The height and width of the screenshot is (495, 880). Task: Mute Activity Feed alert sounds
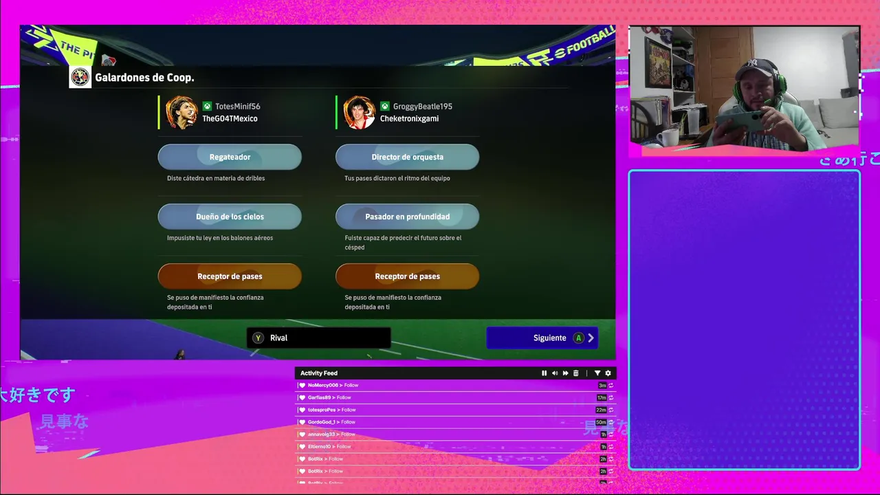point(555,373)
